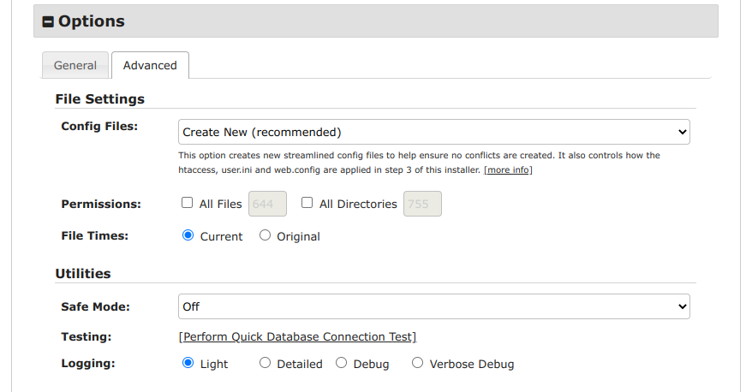Collapse the Options section minus icon

[48, 21]
